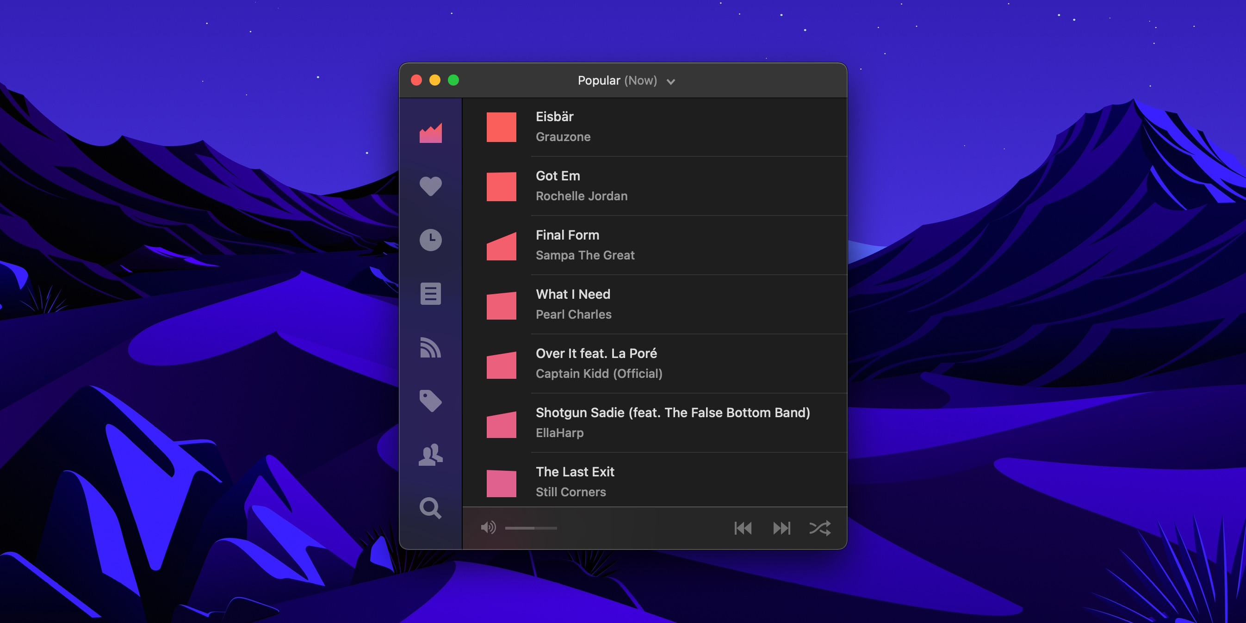Screen dimensions: 1246x623
Task: Skip to the next track
Action: point(781,528)
